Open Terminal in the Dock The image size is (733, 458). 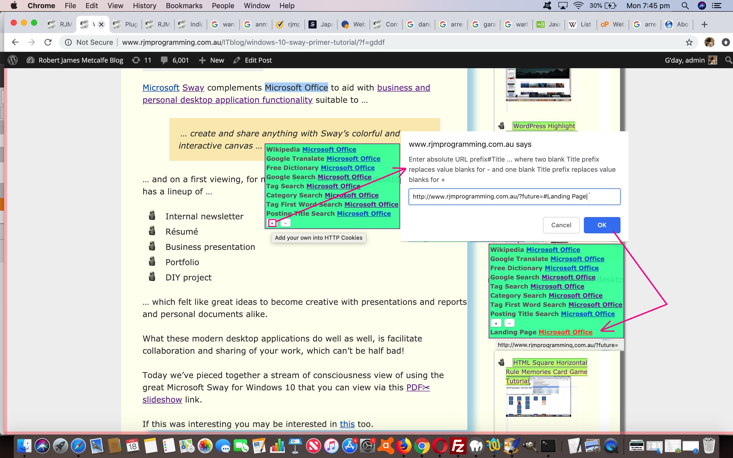coord(548,446)
